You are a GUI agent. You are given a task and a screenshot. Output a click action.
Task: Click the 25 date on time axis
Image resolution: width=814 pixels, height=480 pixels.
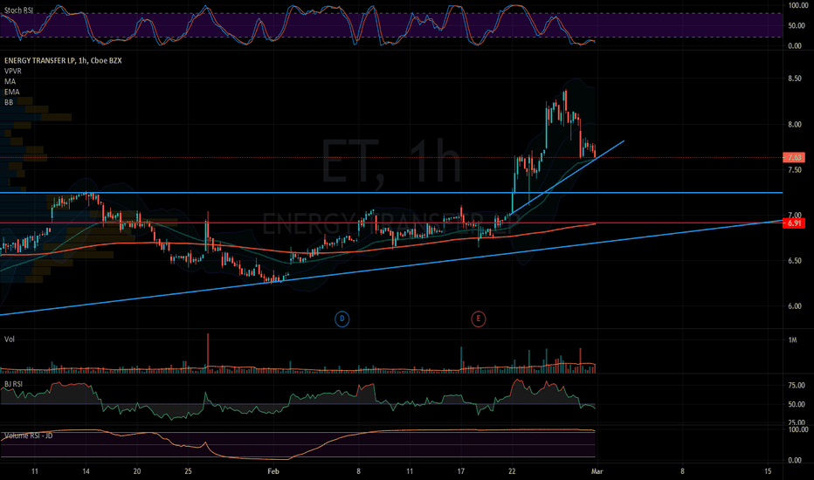point(188,471)
